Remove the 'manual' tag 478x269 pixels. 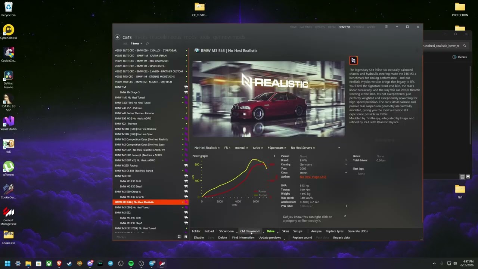tap(247, 148)
